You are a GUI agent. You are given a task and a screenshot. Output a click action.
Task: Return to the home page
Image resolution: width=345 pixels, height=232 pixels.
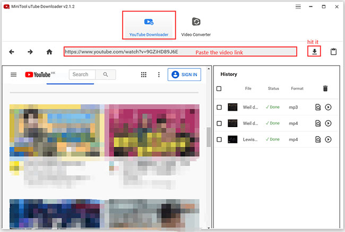[49, 52]
